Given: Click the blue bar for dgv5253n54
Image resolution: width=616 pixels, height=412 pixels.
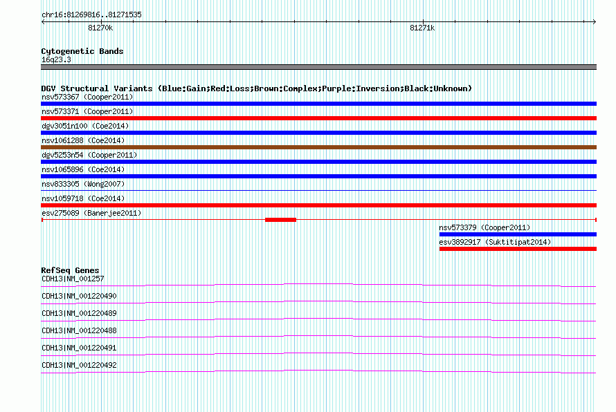Looking at the screenshot, I should coord(318,162).
